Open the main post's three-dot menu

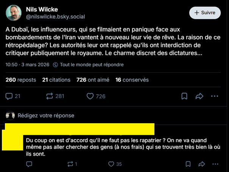point(215,96)
